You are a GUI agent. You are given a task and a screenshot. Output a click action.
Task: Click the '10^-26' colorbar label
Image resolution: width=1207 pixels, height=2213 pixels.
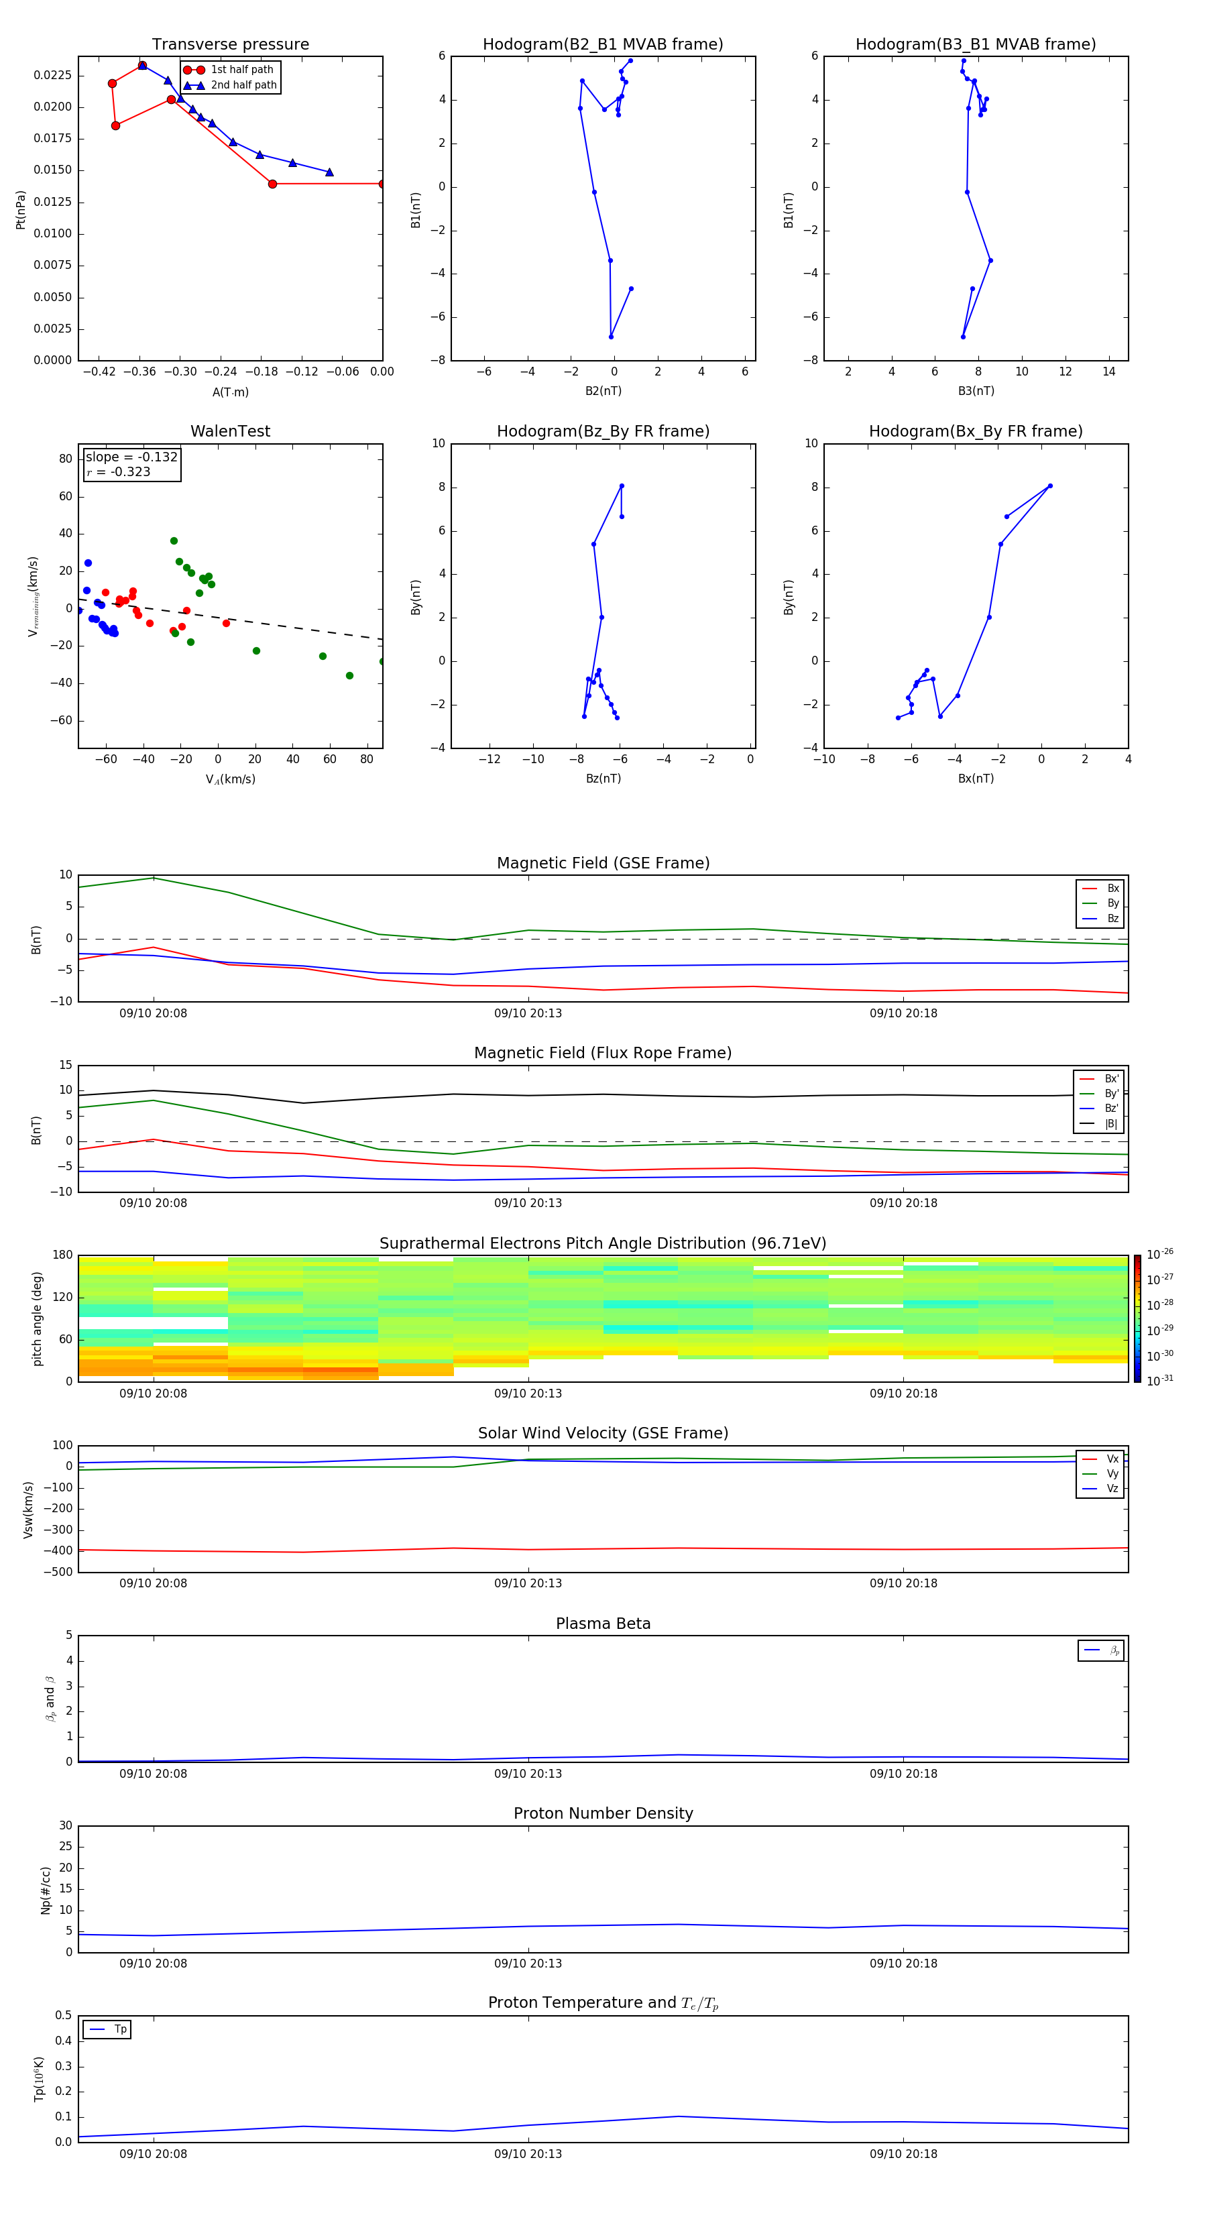(1160, 1254)
